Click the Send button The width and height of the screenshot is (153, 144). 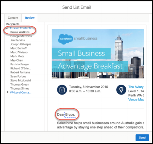(x=142, y=137)
